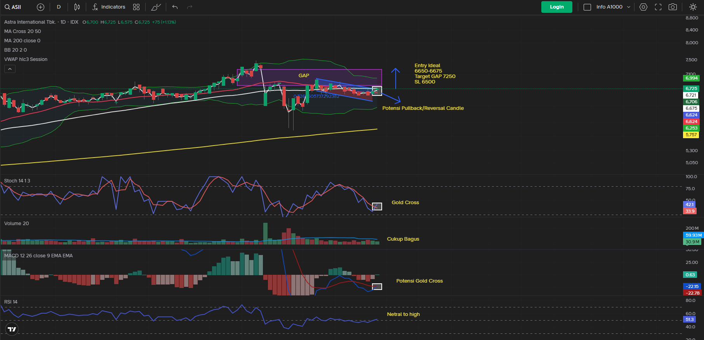The image size is (704, 340).
Task: Select the Entry Ideal note text
Action: coord(435,74)
